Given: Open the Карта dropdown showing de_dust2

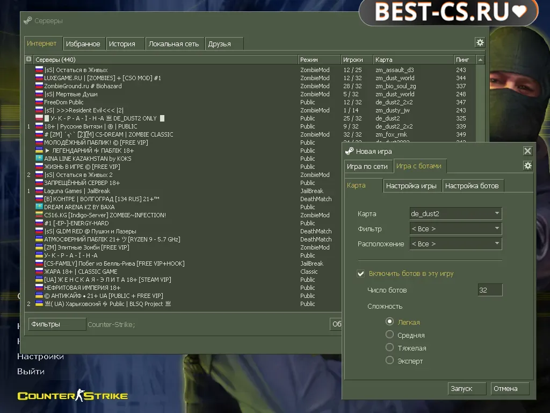Looking at the screenshot, I should tap(455, 213).
